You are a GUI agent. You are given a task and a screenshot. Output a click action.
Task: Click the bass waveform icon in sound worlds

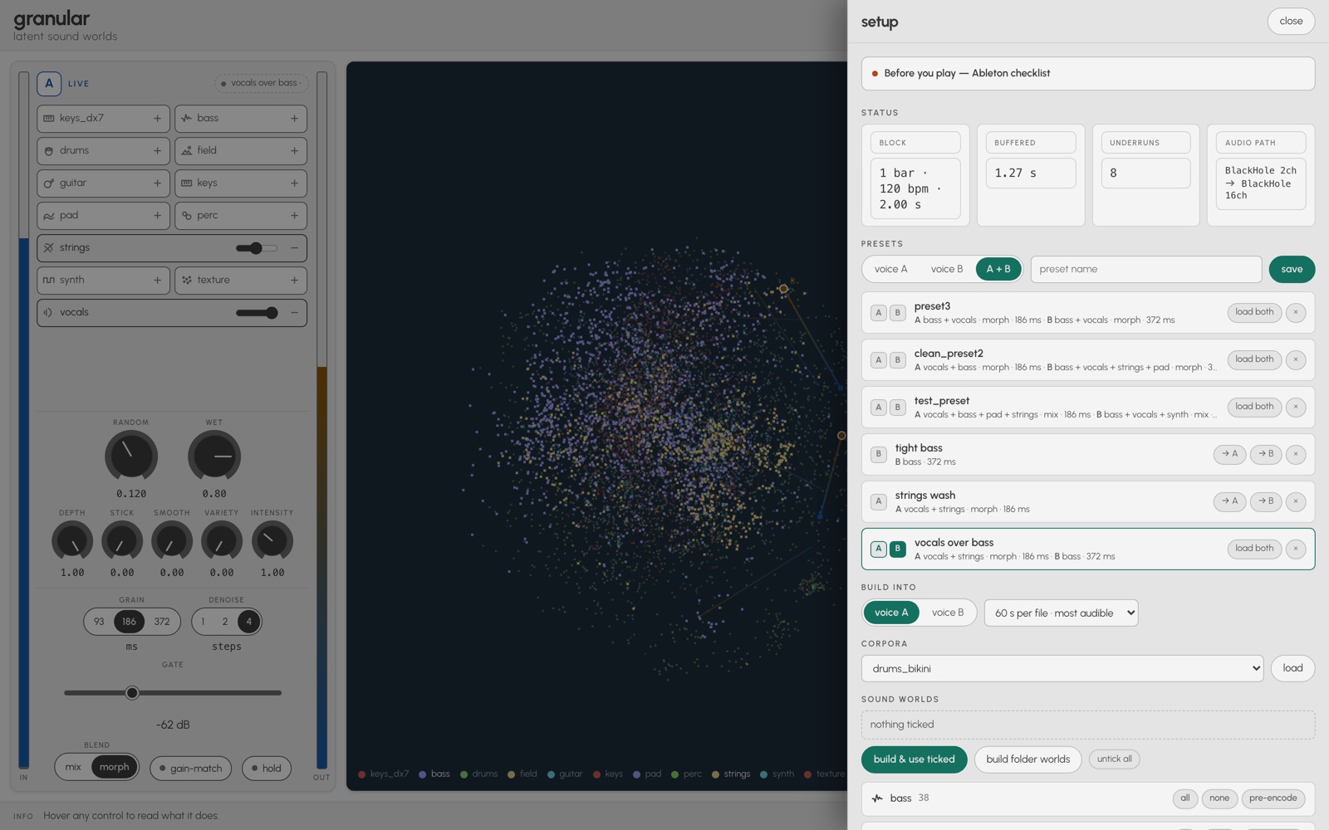click(877, 798)
